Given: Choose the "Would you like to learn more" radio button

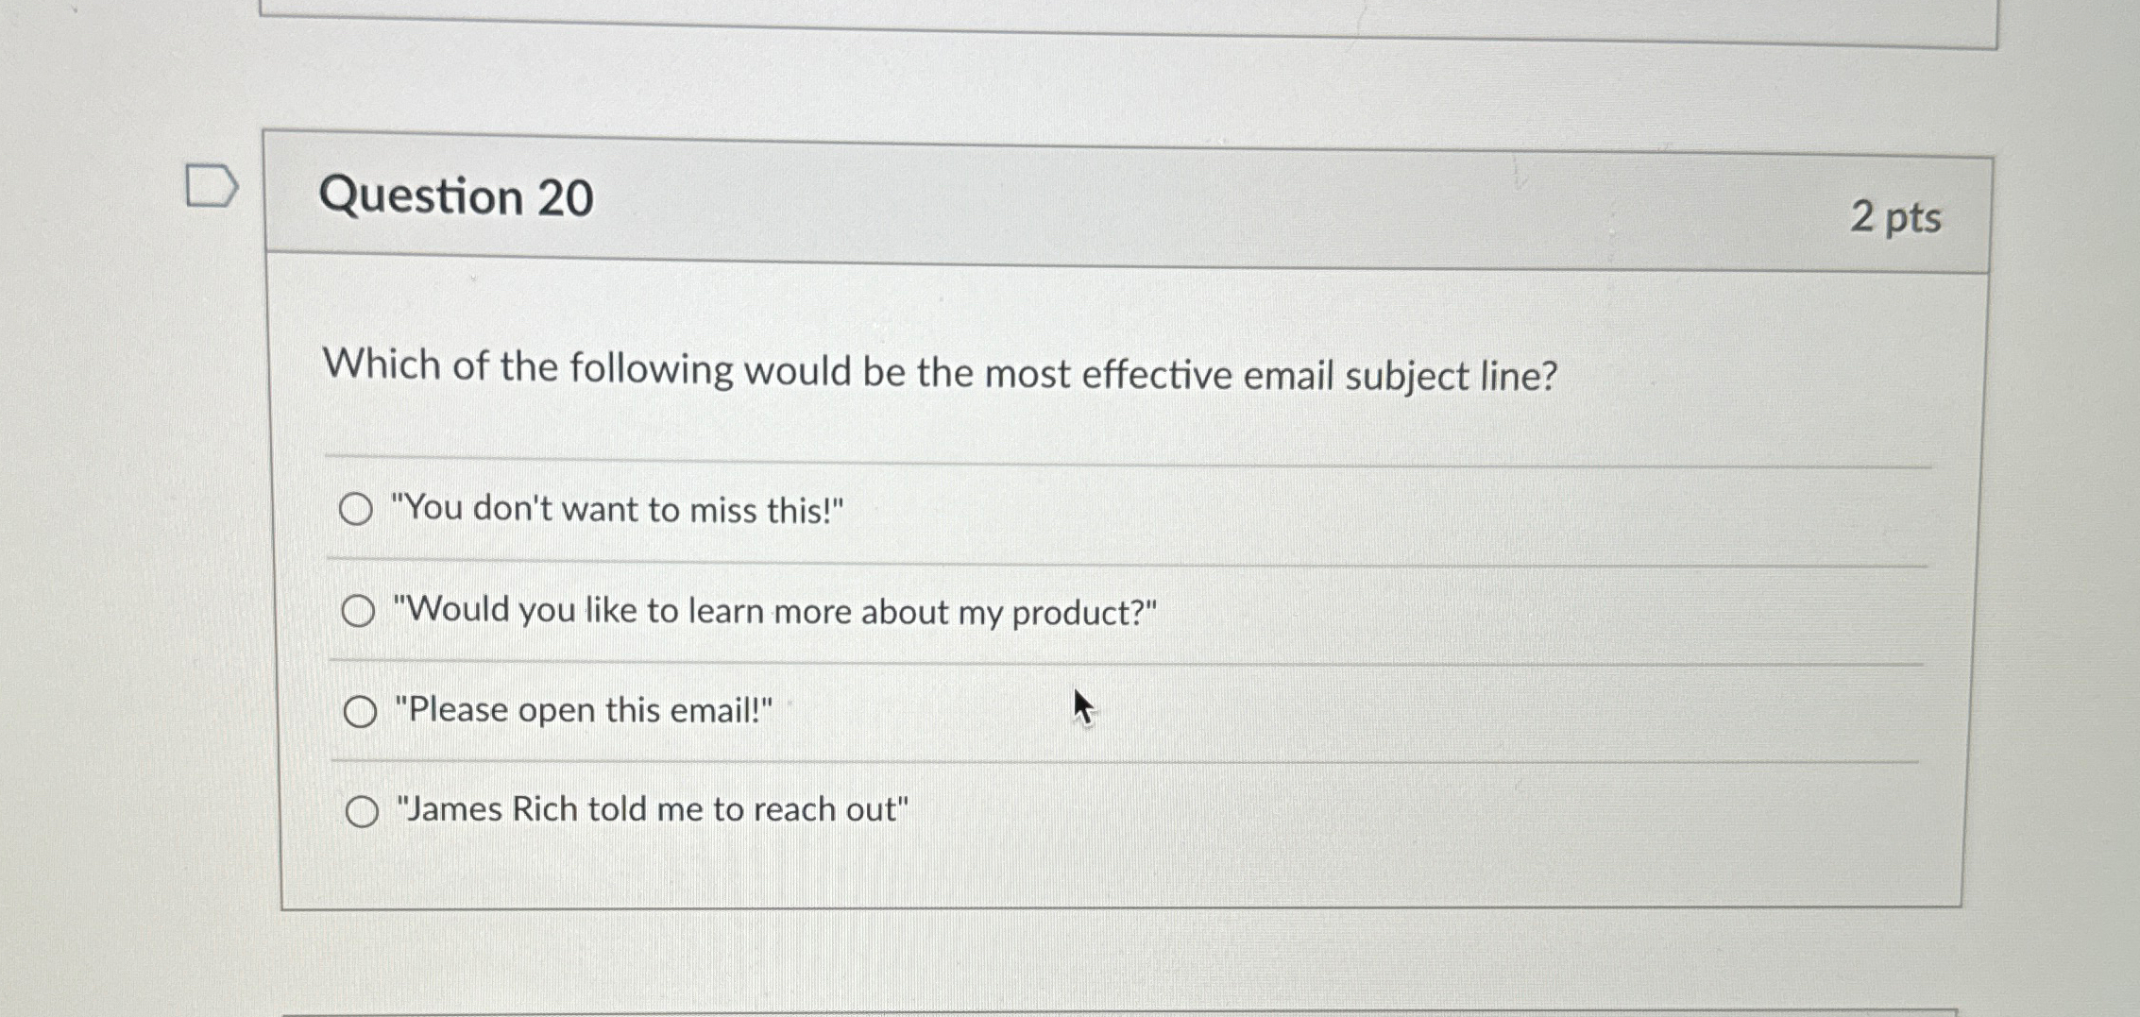Looking at the screenshot, I should pos(358,611).
